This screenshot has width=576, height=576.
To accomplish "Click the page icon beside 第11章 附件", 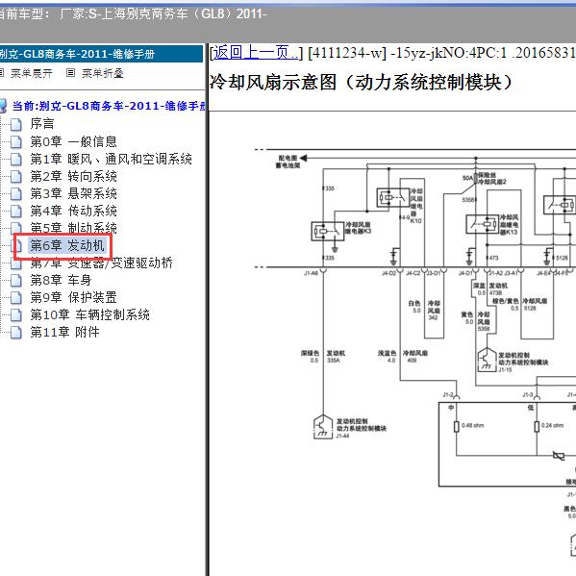I will pyautogui.click(x=15, y=332).
